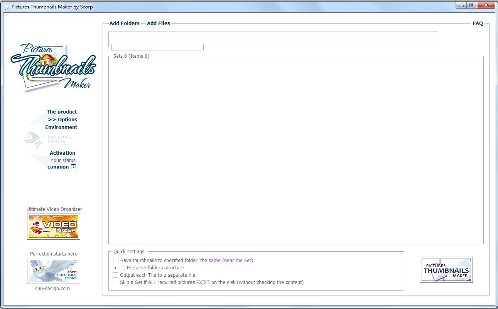
Task: Click Add Files
Action: [159, 23]
